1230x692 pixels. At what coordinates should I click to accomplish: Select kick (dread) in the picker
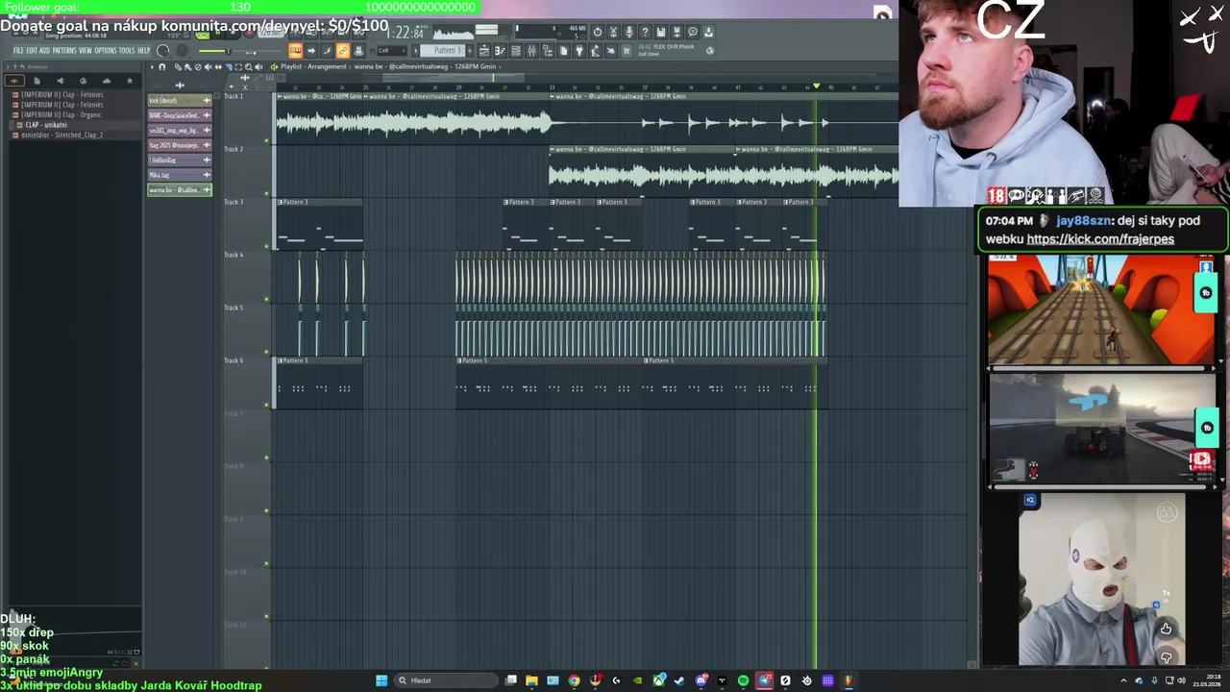click(180, 101)
